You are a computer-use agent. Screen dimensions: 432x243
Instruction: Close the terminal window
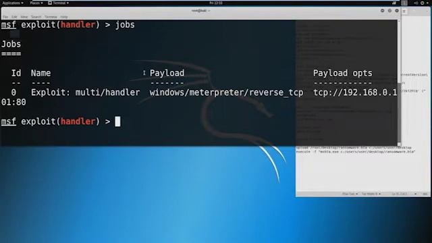(x=397, y=11)
